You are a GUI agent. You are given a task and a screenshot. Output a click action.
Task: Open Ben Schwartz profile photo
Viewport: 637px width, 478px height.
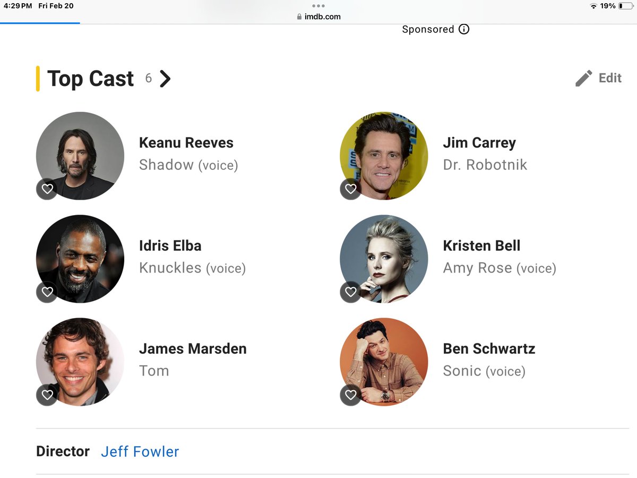click(x=384, y=362)
